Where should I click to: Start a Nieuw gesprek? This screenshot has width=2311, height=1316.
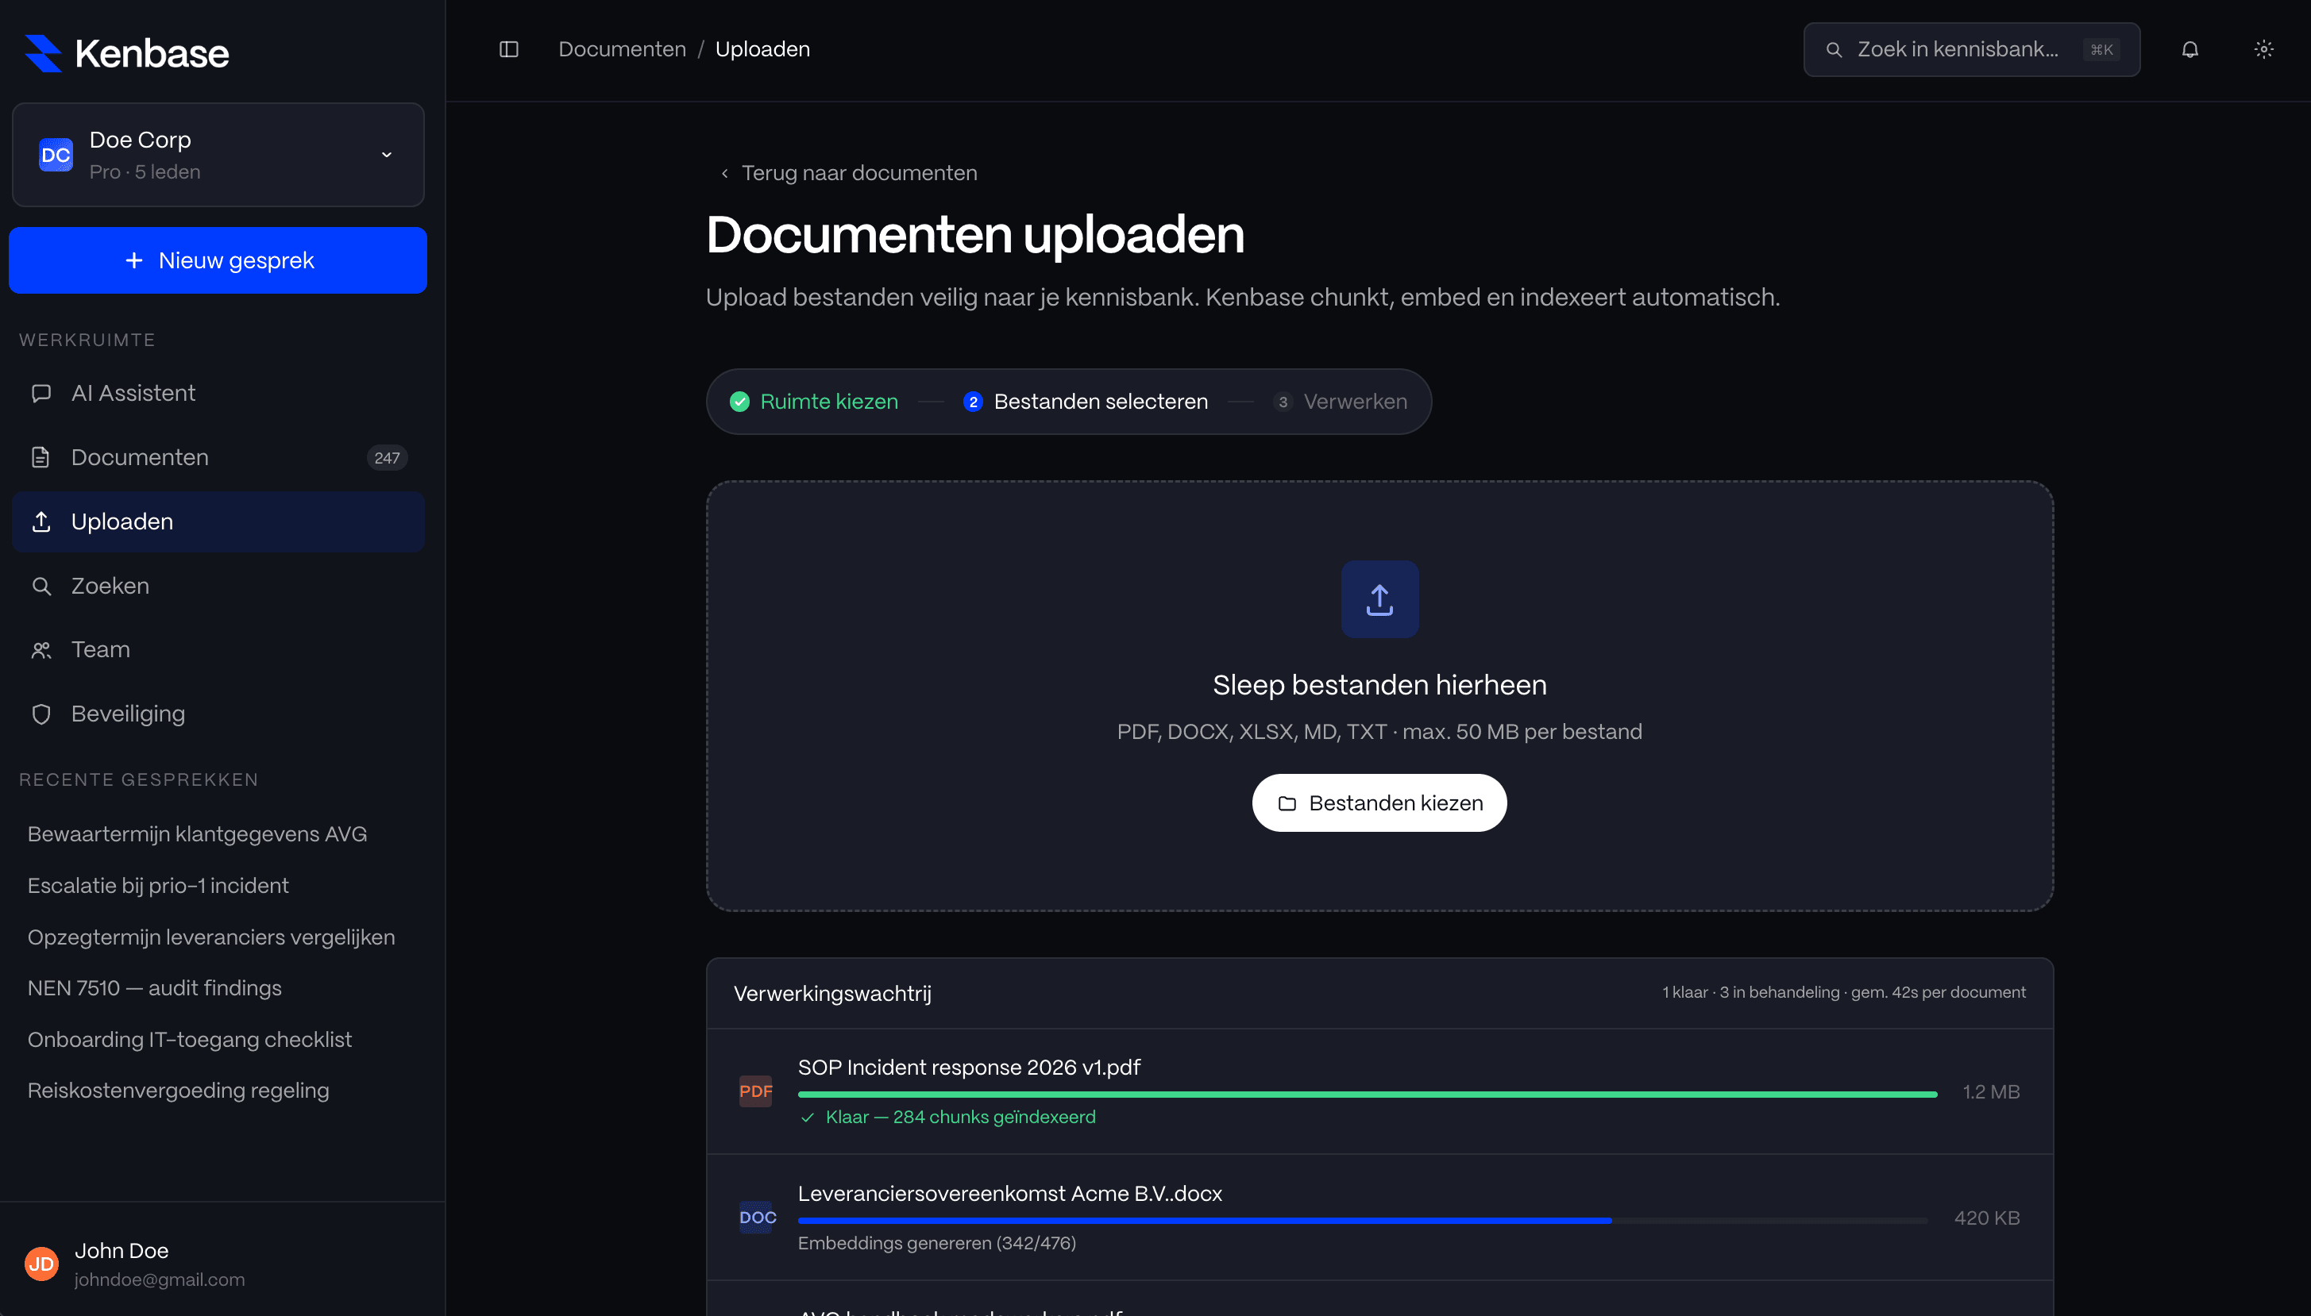click(217, 260)
